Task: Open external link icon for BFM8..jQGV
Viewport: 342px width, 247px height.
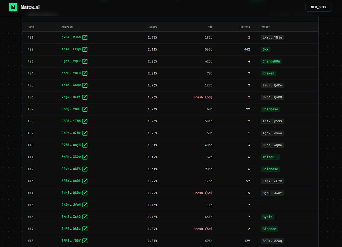Action: click(85, 241)
